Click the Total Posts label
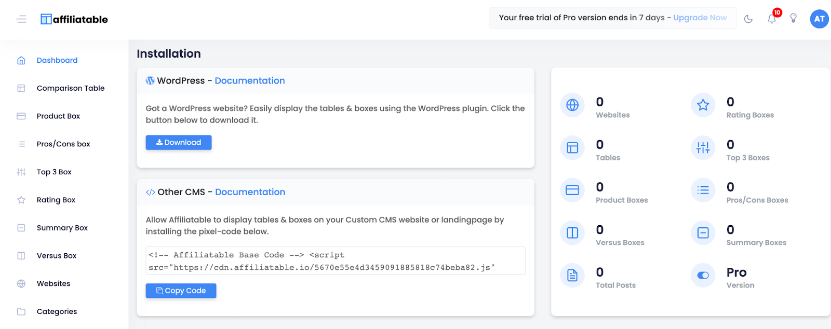The width and height of the screenshot is (831, 329). pos(615,285)
